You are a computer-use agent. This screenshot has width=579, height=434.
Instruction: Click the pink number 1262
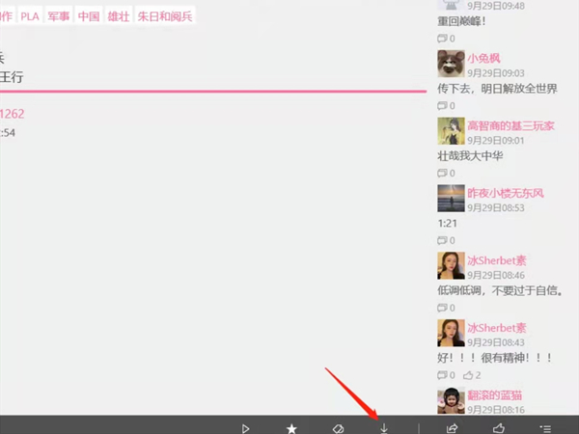click(13, 114)
